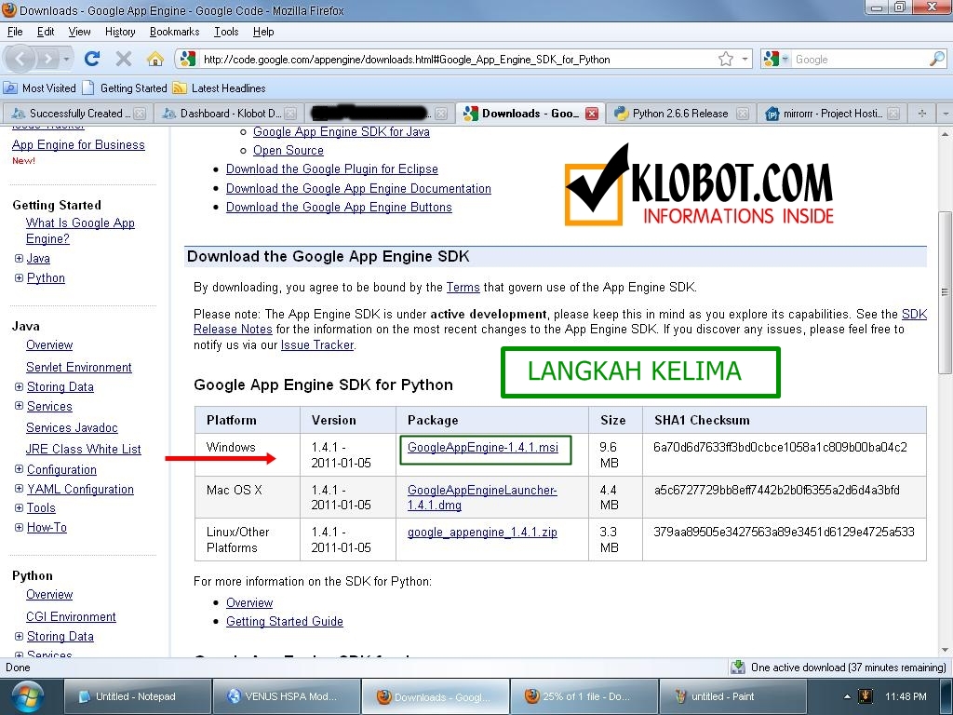The height and width of the screenshot is (715, 953).
Task: Open the Getting Started Guide link
Action: (285, 621)
